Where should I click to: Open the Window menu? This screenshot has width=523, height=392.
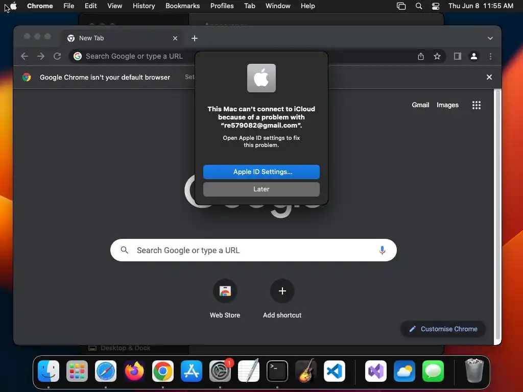click(278, 6)
